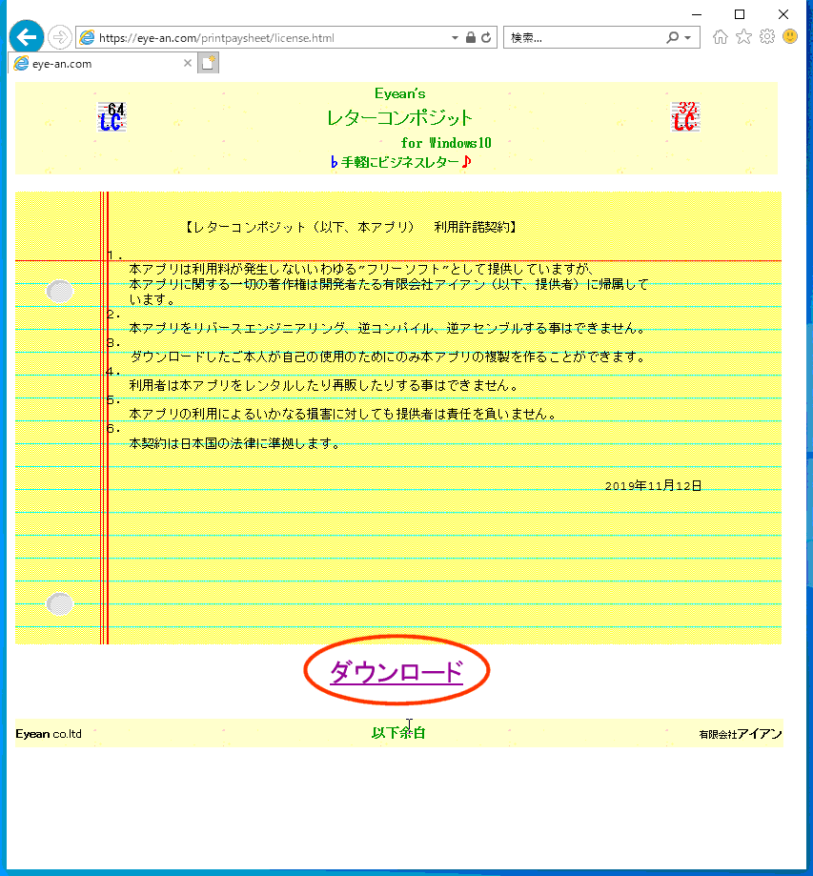
Task: Click the ダウンロード download link
Action: (396, 672)
